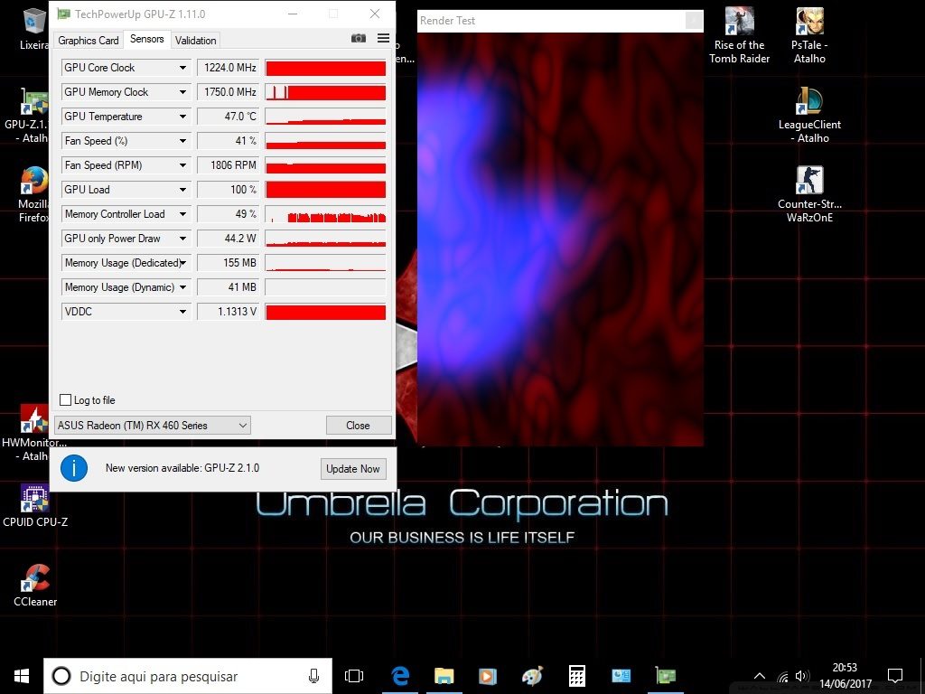This screenshot has height=694, width=925.
Task: Switch to the Validation tab
Action: pyautogui.click(x=196, y=40)
